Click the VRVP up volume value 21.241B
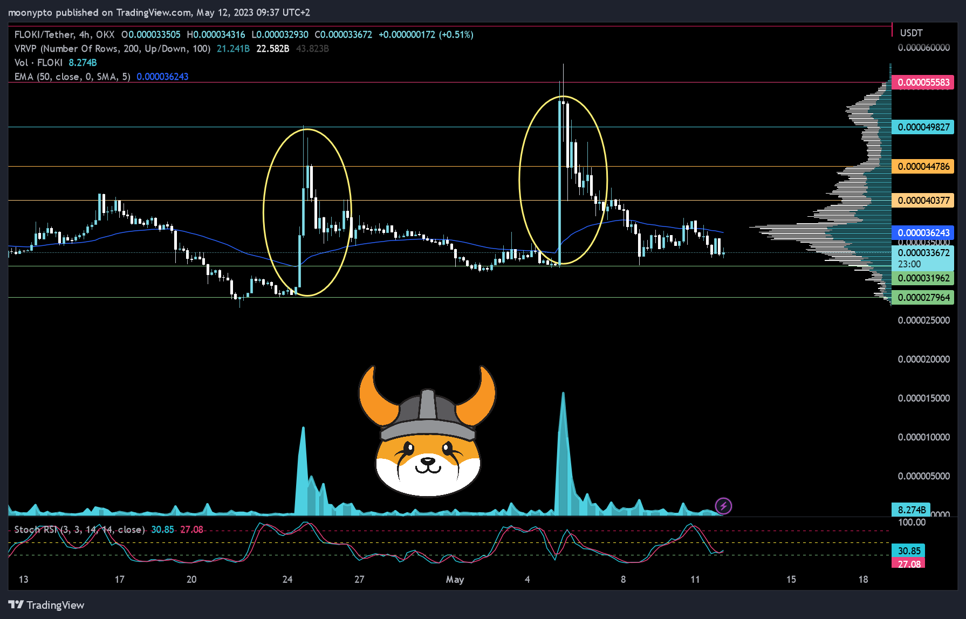 (233, 49)
